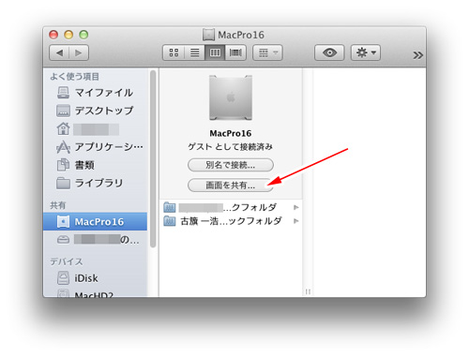
Task: Select the blurred shared computer below MacPro16
Action: click(x=96, y=240)
